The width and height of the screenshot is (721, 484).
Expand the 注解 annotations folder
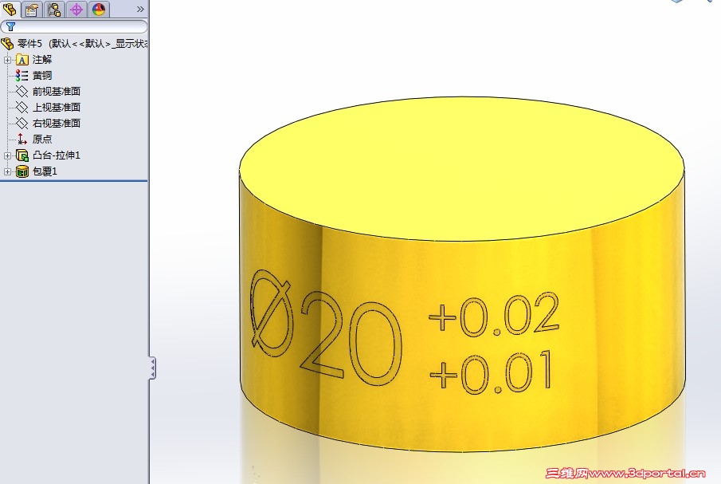[7, 60]
